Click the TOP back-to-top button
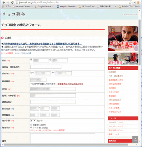Screen dimensions: 142x147 [x=135, y=139]
